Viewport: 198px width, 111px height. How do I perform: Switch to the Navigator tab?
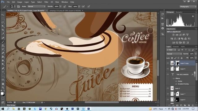[179, 12]
